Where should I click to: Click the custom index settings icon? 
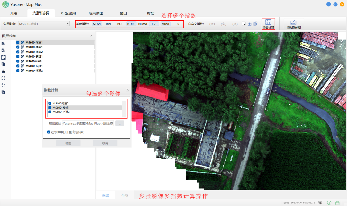click(x=255, y=24)
